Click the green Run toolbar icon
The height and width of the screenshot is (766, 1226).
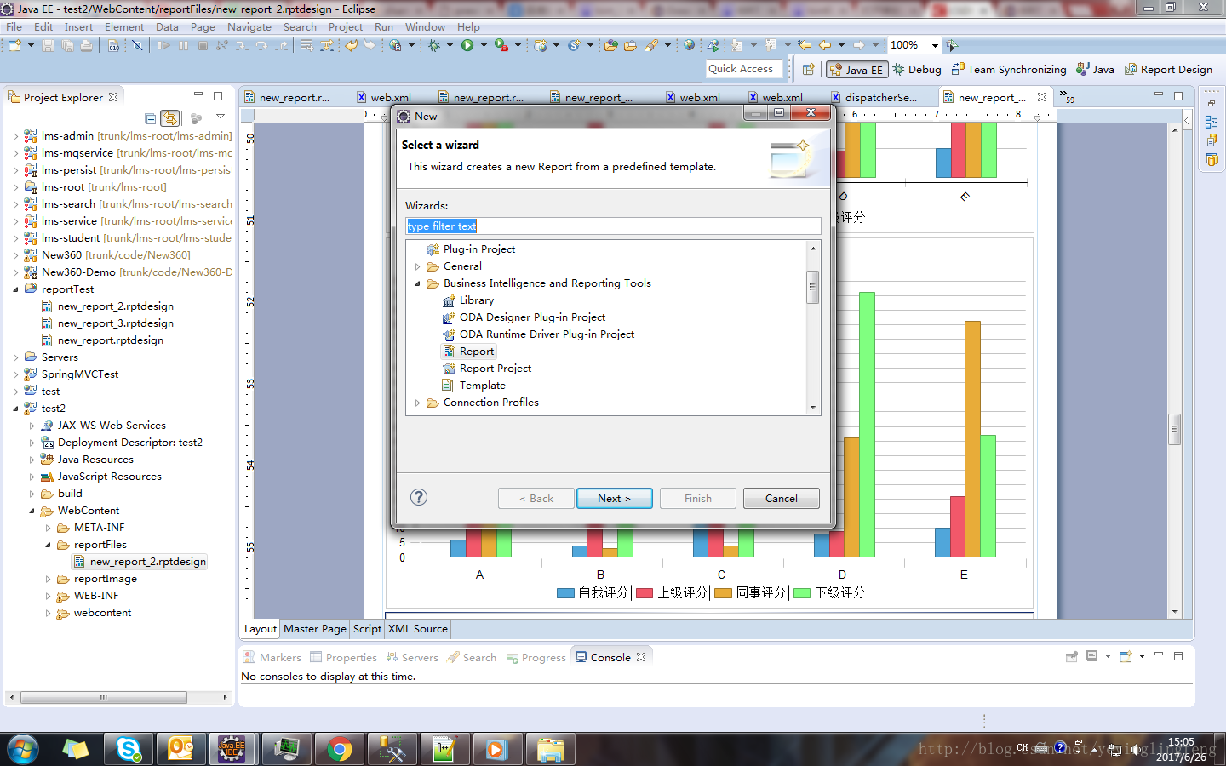click(467, 45)
